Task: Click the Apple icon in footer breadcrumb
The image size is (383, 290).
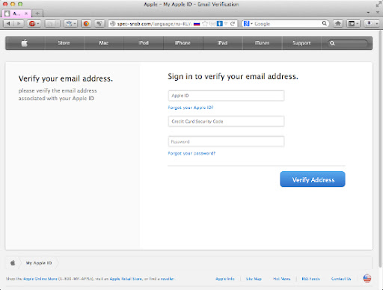Action: tap(13, 263)
